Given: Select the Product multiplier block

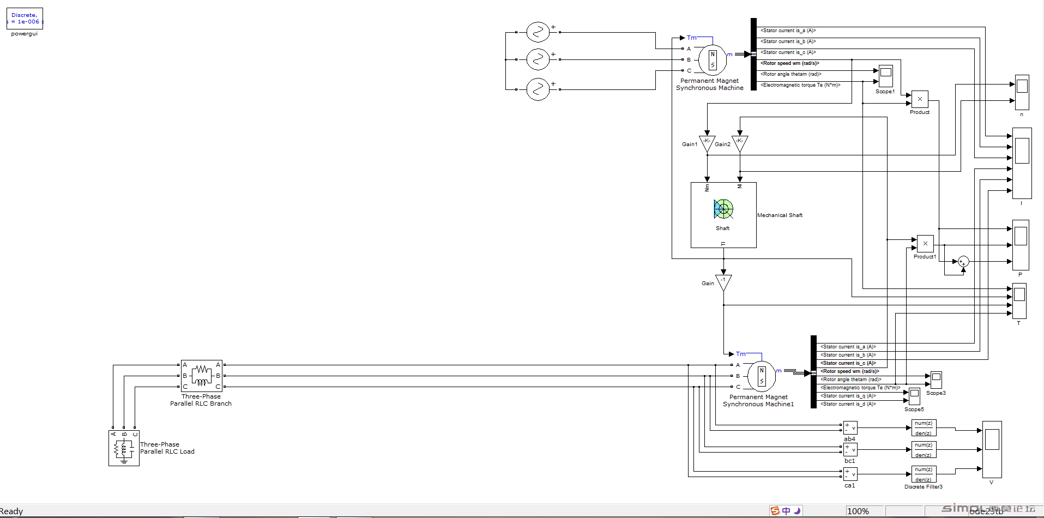Looking at the screenshot, I should pyautogui.click(x=920, y=99).
